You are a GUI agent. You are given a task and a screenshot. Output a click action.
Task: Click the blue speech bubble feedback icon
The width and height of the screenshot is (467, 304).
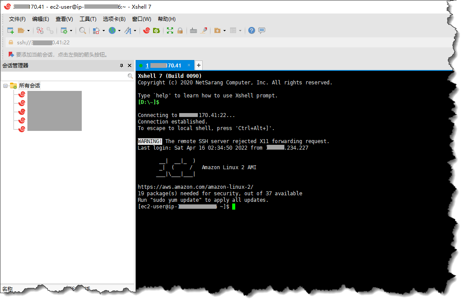[x=262, y=30]
